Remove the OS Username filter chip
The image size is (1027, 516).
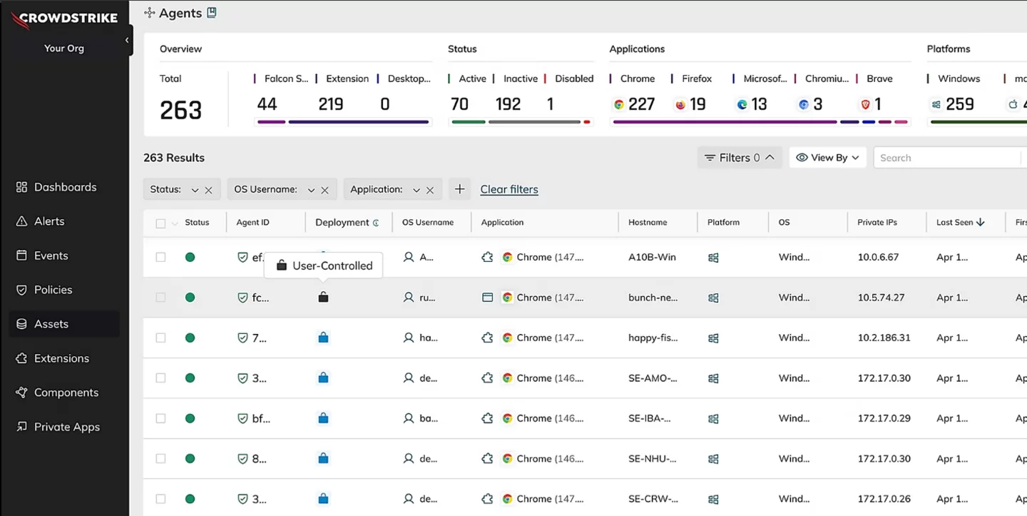[x=325, y=190]
